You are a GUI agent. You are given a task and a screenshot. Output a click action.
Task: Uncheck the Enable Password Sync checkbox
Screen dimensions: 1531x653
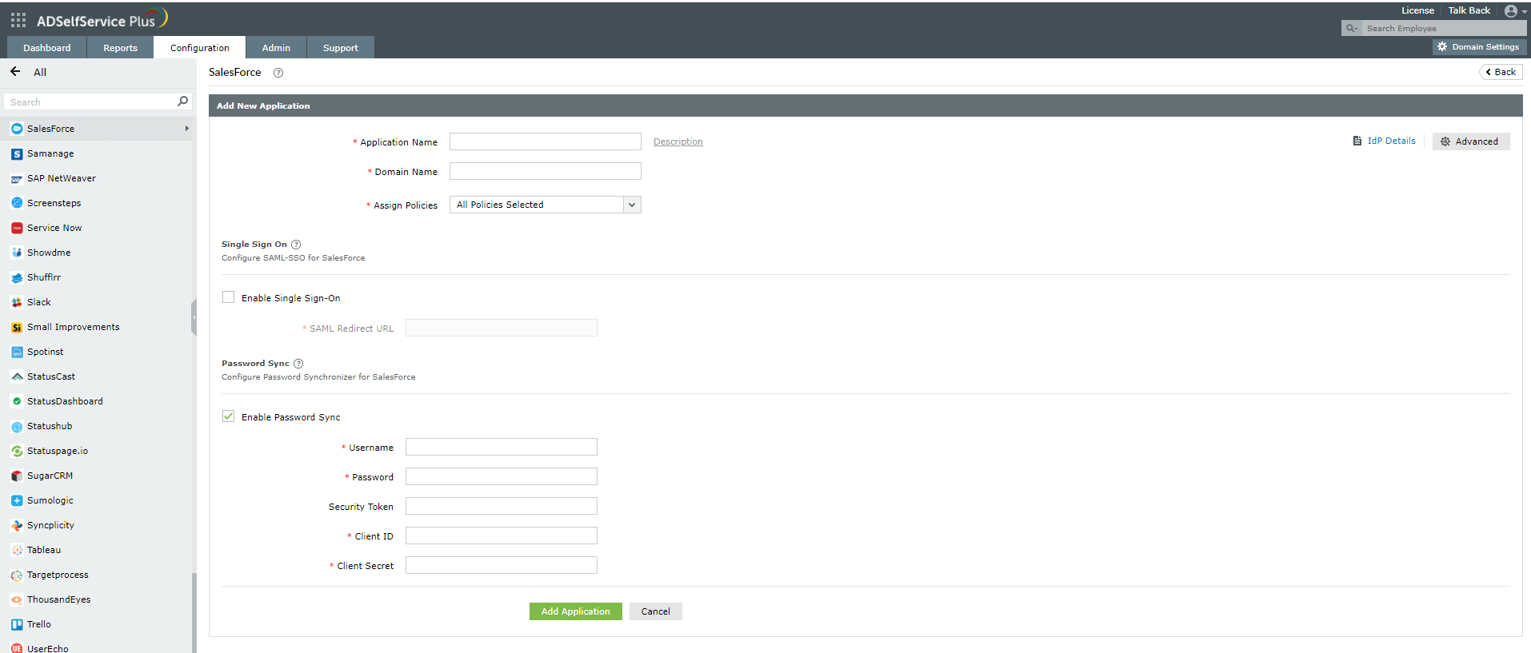(229, 416)
